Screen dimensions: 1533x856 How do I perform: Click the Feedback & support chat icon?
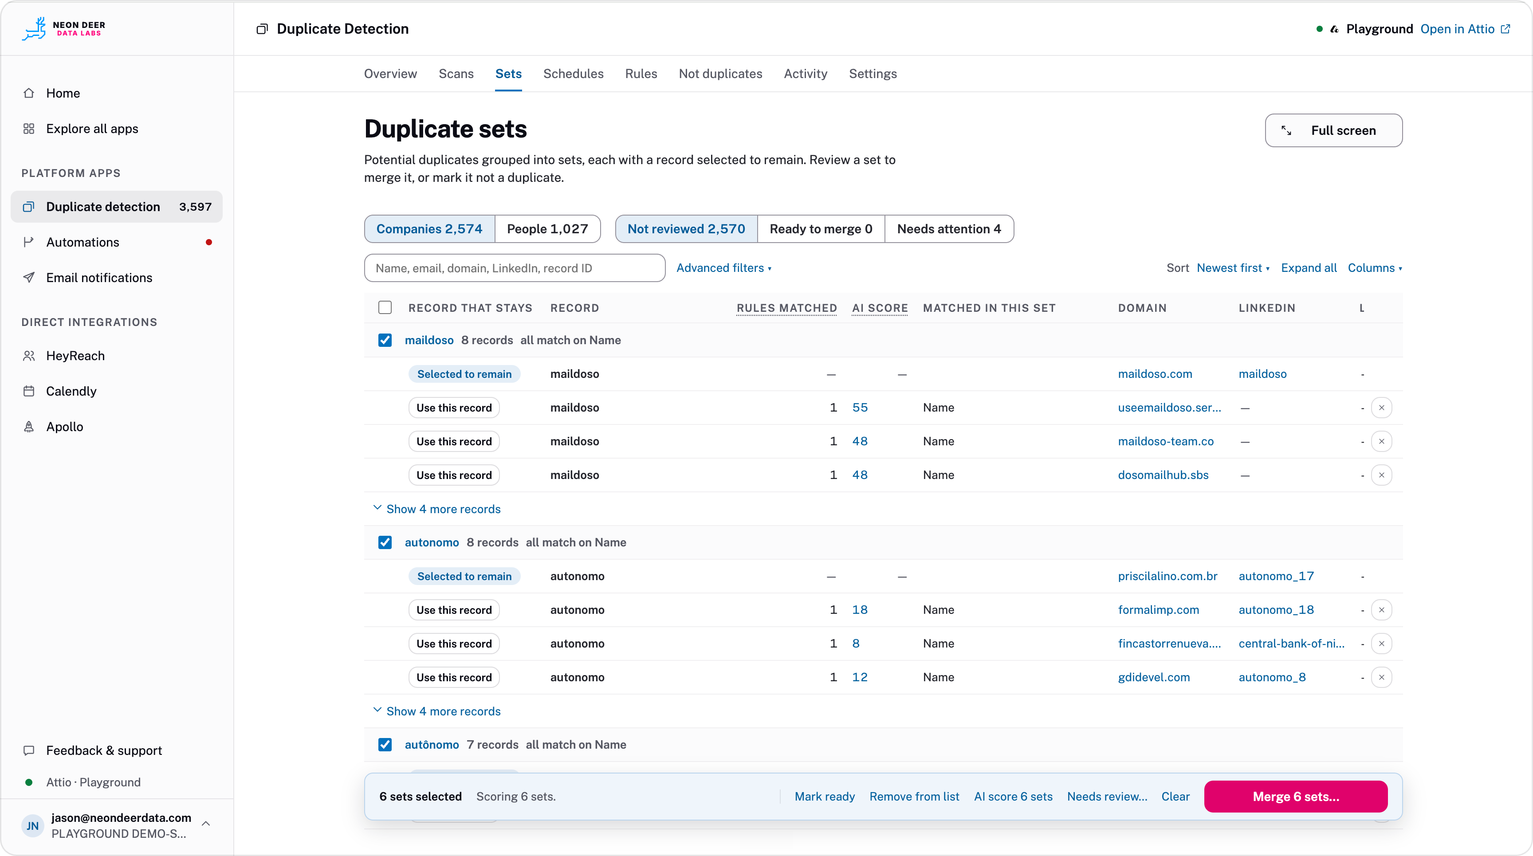tap(28, 750)
